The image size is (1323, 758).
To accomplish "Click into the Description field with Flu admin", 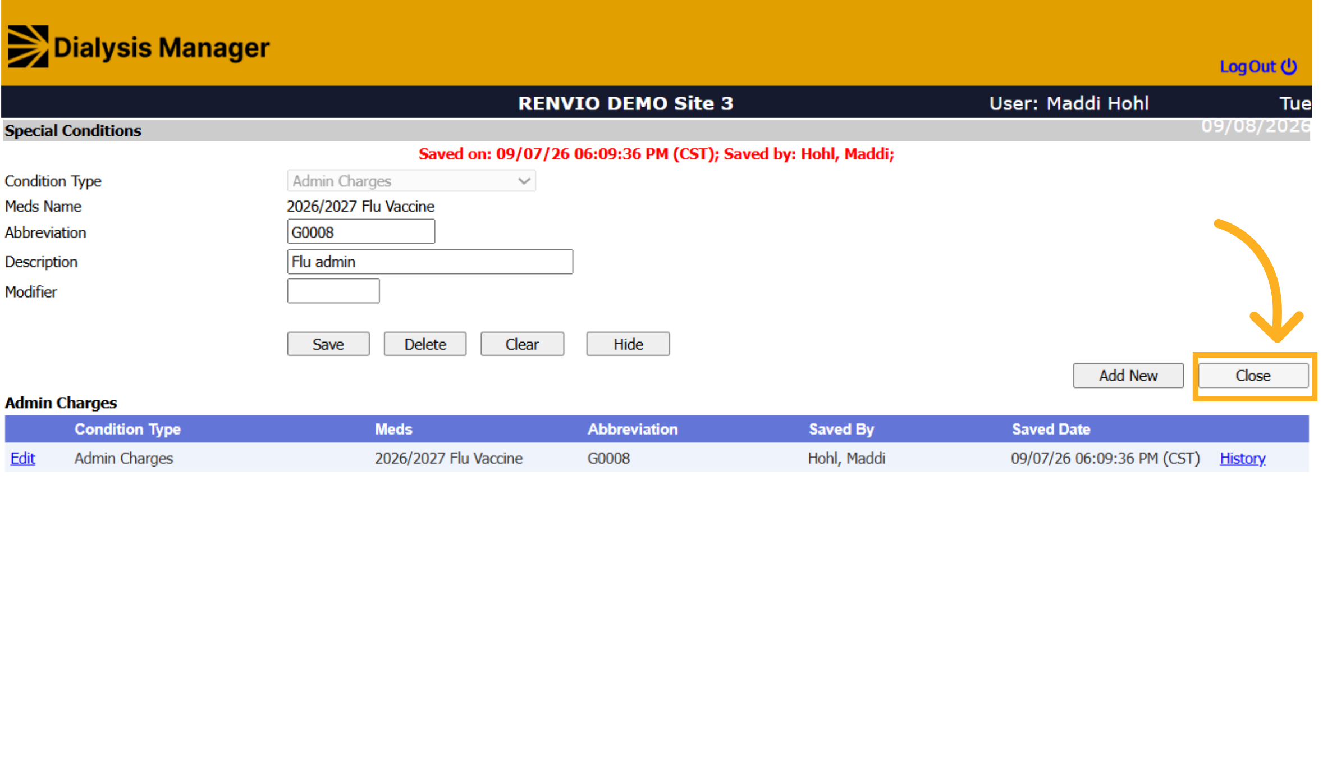I will (430, 262).
